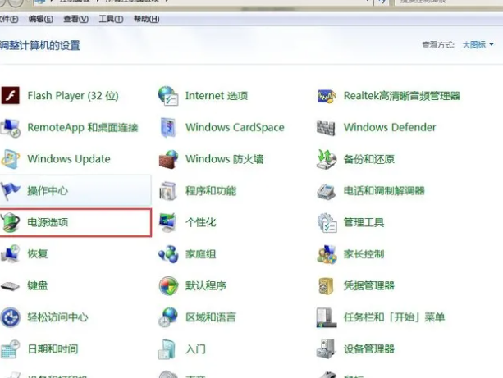Open RemoteApp 和桌面连接 icon
Viewport: 503px width, 378px height.
click(11, 128)
